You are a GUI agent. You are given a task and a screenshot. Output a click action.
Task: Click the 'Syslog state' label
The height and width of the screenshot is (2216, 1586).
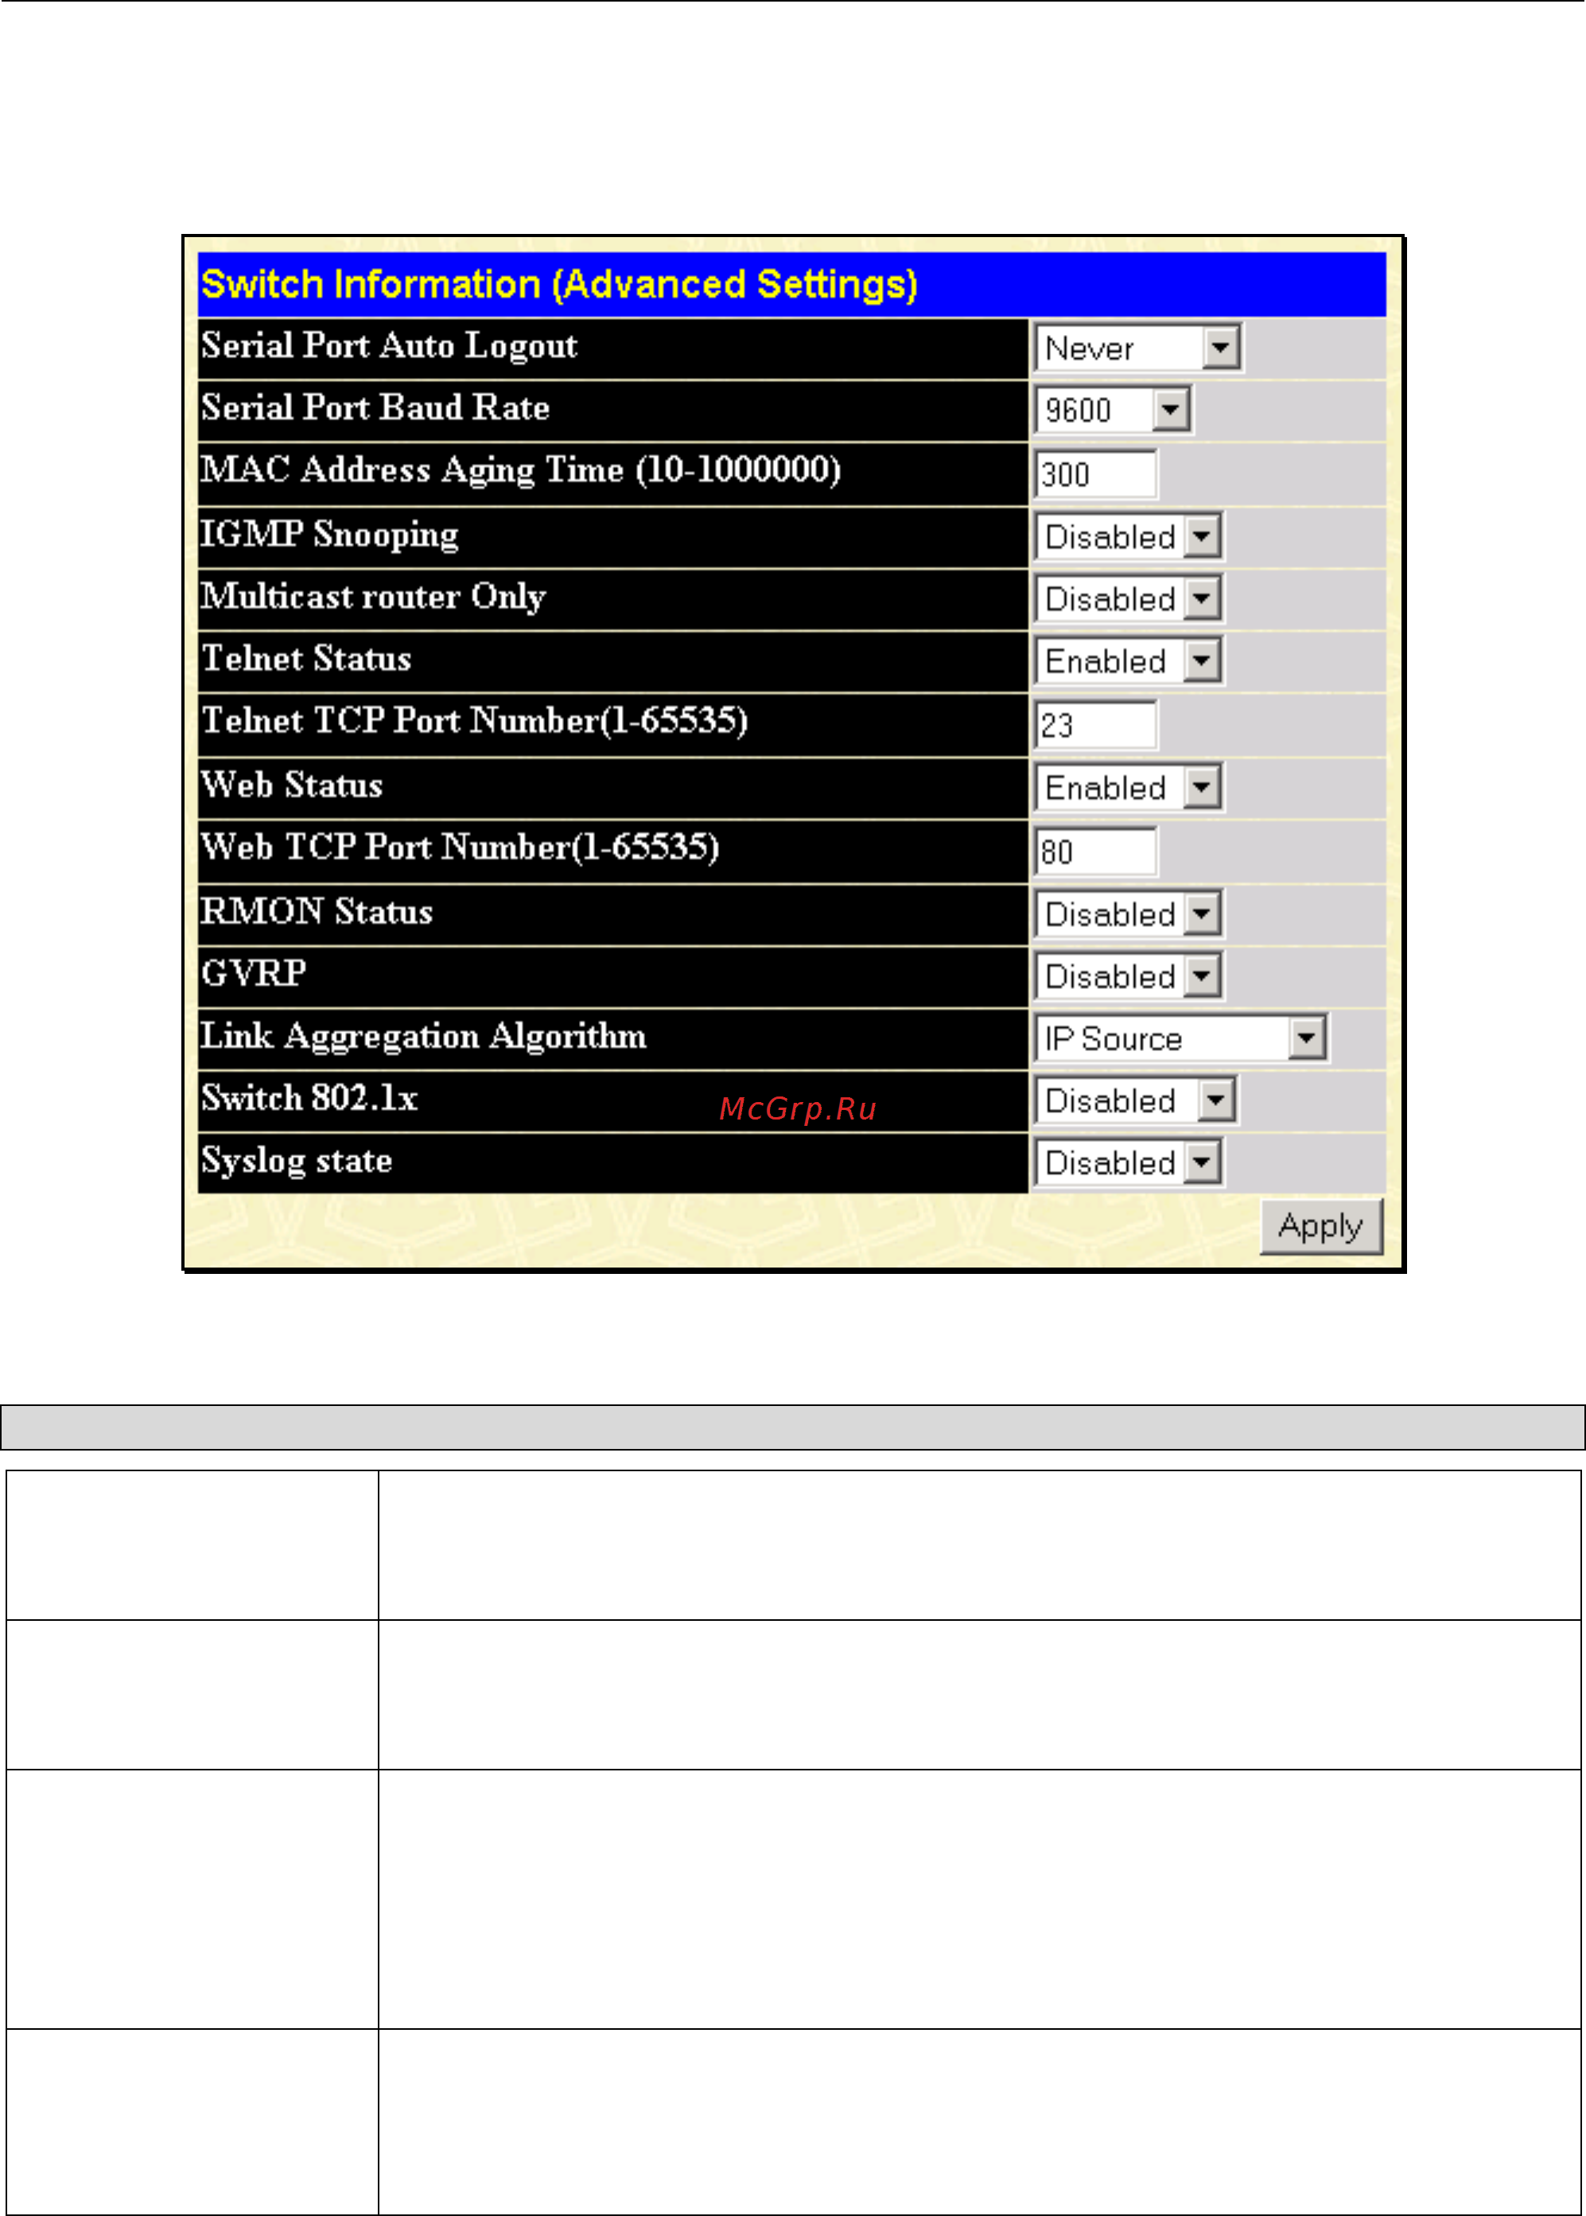point(296,1162)
